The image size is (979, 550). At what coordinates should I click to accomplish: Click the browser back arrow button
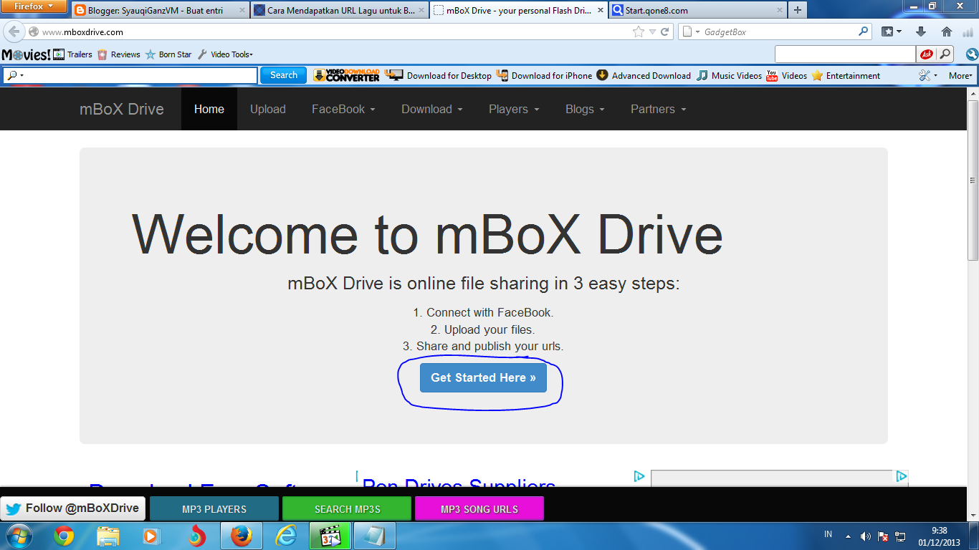(x=14, y=32)
